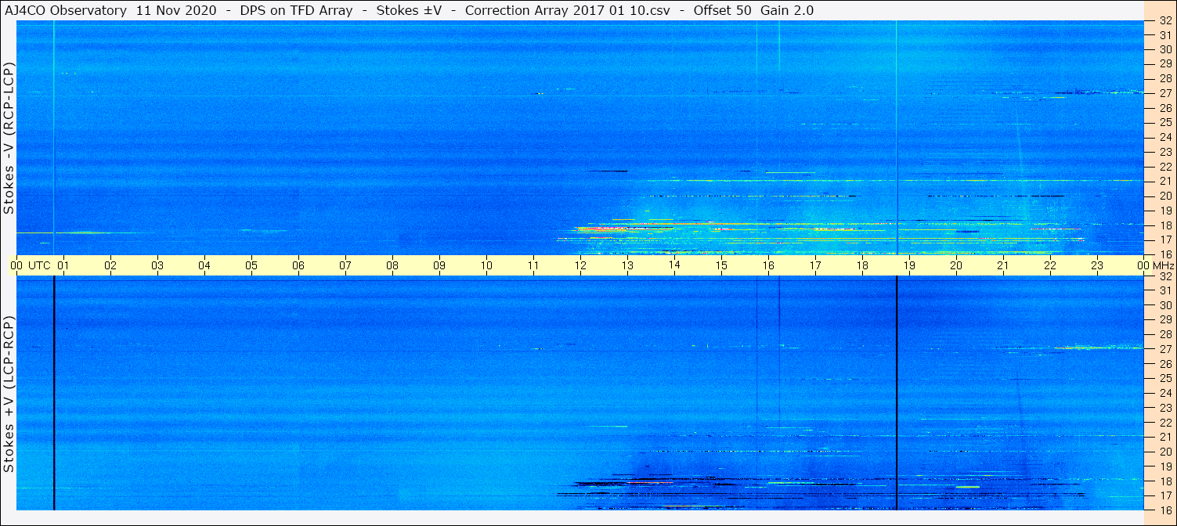Select the 16 hour marker on time axis

coord(768,265)
